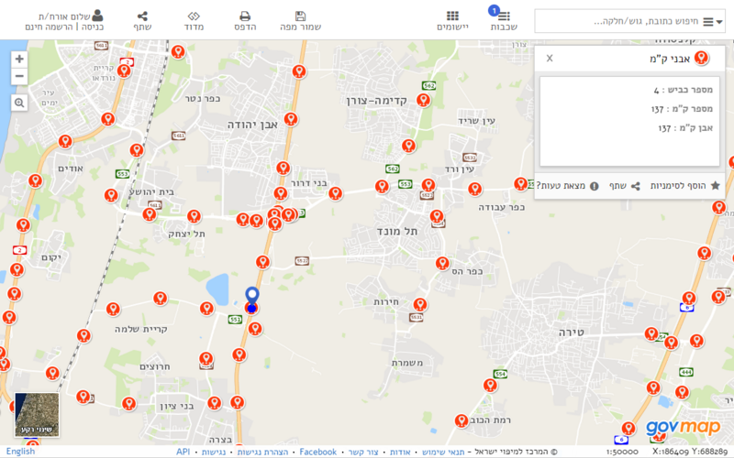Image resolution: width=734 pixels, height=458 pixels.
Task: Click the 1:50000 scale indicator
Action: click(622, 452)
